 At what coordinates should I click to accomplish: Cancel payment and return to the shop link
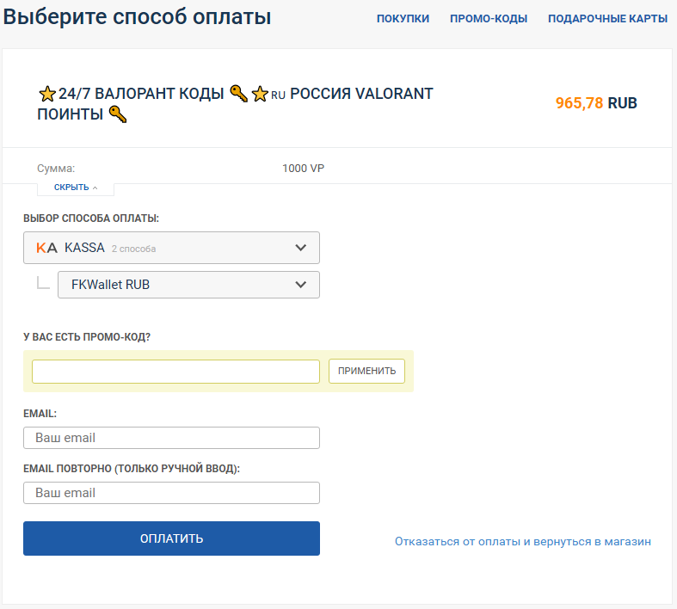click(x=522, y=541)
